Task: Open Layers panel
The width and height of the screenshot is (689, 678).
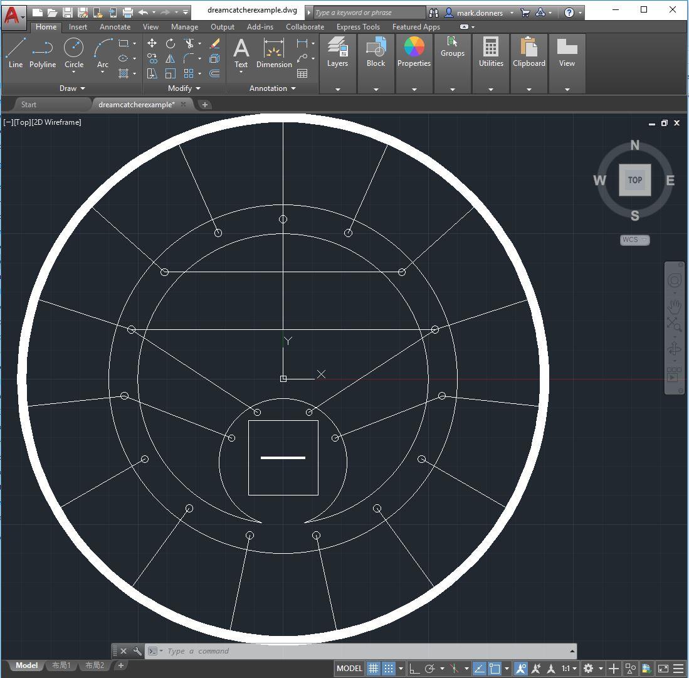Action: coord(337,52)
